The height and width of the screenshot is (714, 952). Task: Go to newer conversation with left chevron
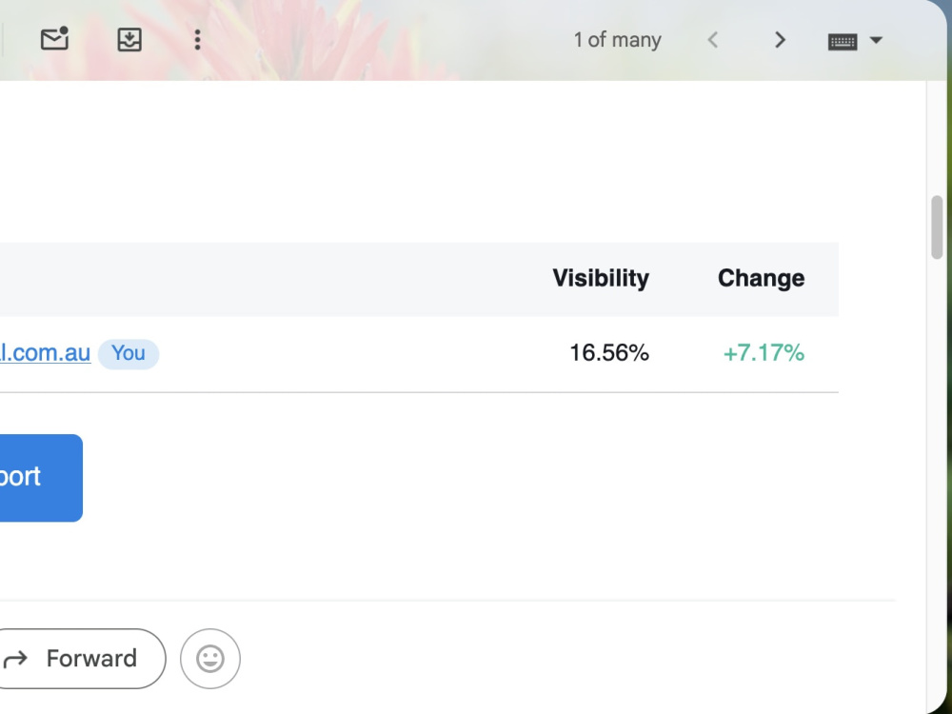pyautogui.click(x=713, y=40)
